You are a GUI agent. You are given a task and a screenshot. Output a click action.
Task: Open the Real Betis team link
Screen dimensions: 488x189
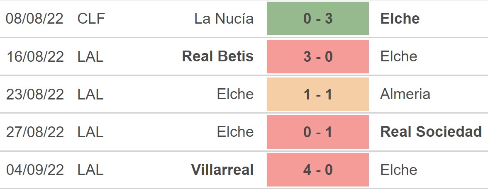pyautogui.click(x=218, y=56)
